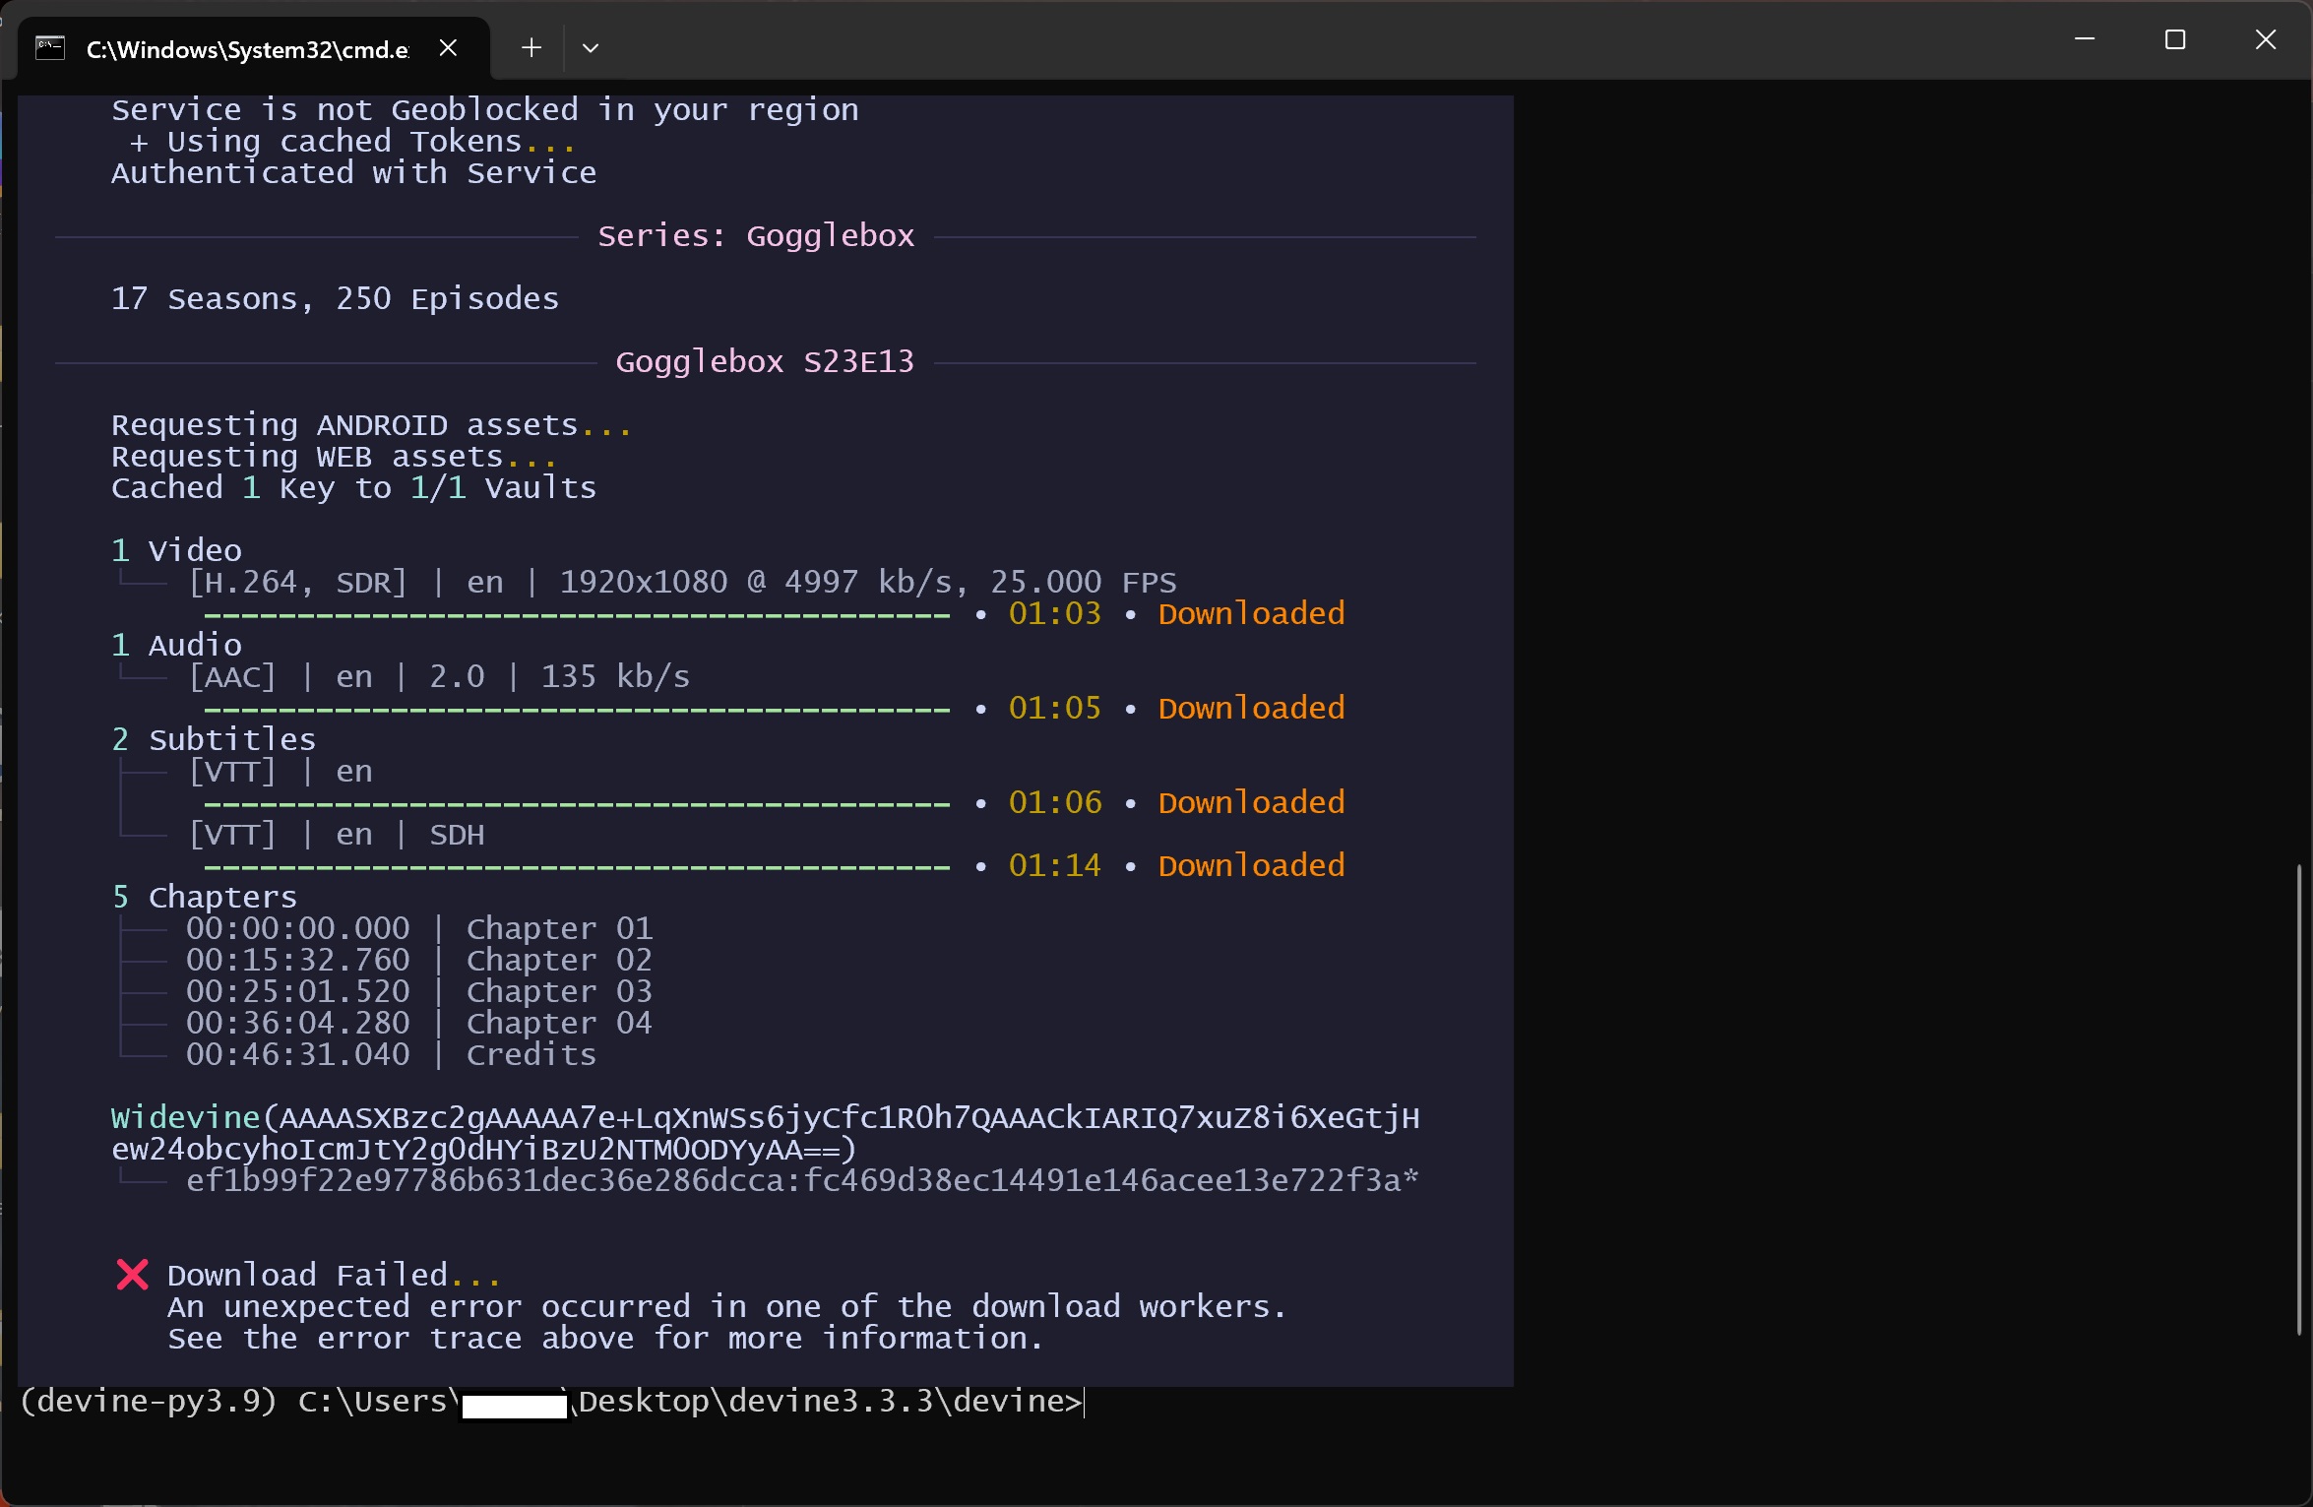Click the Gogglebox S23E13 heading
Screen dimensions: 2313x1507
[x=764, y=362]
